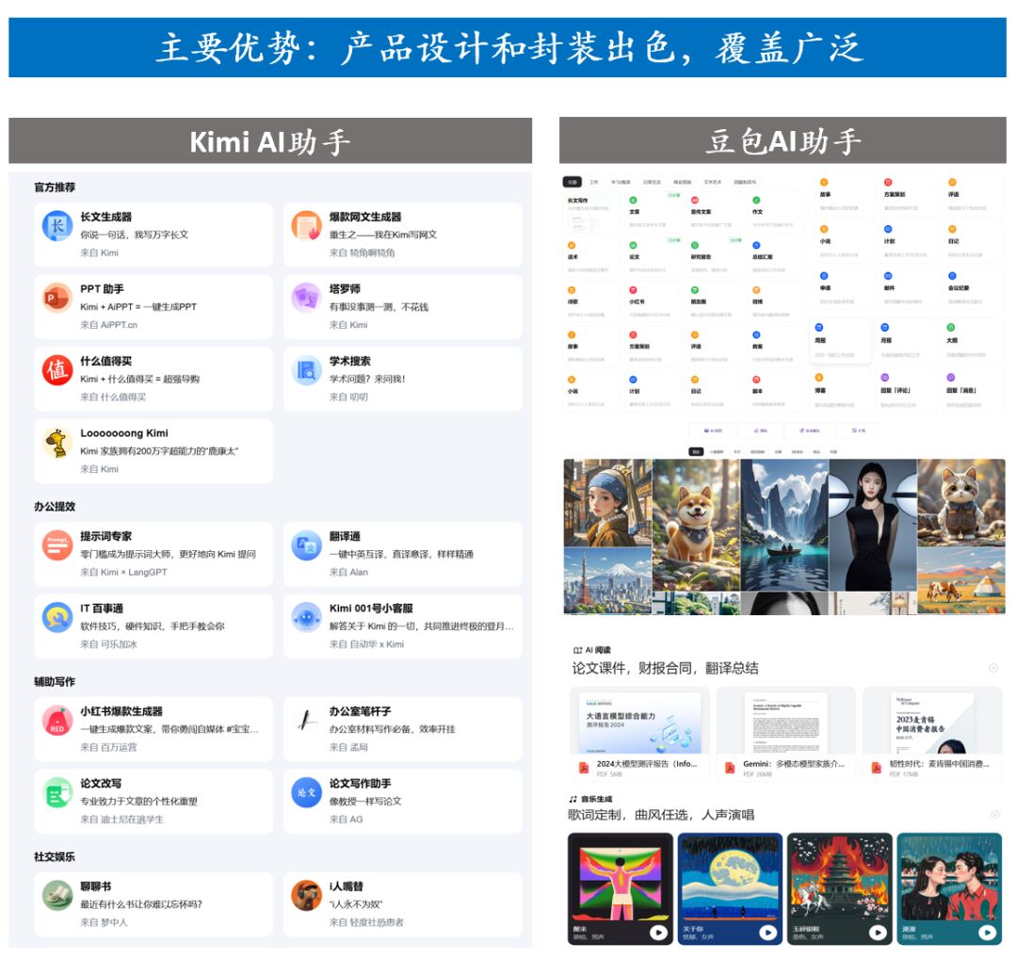Open the 周报 weekly report template card
Image resolution: width=1017 pixels, height=958 pixels.
point(842,340)
